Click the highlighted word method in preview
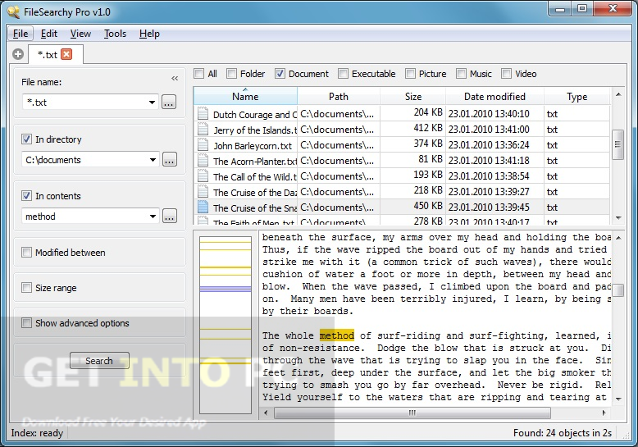Image resolution: width=638 pixels, height=447 pixels. click(337, 335)
